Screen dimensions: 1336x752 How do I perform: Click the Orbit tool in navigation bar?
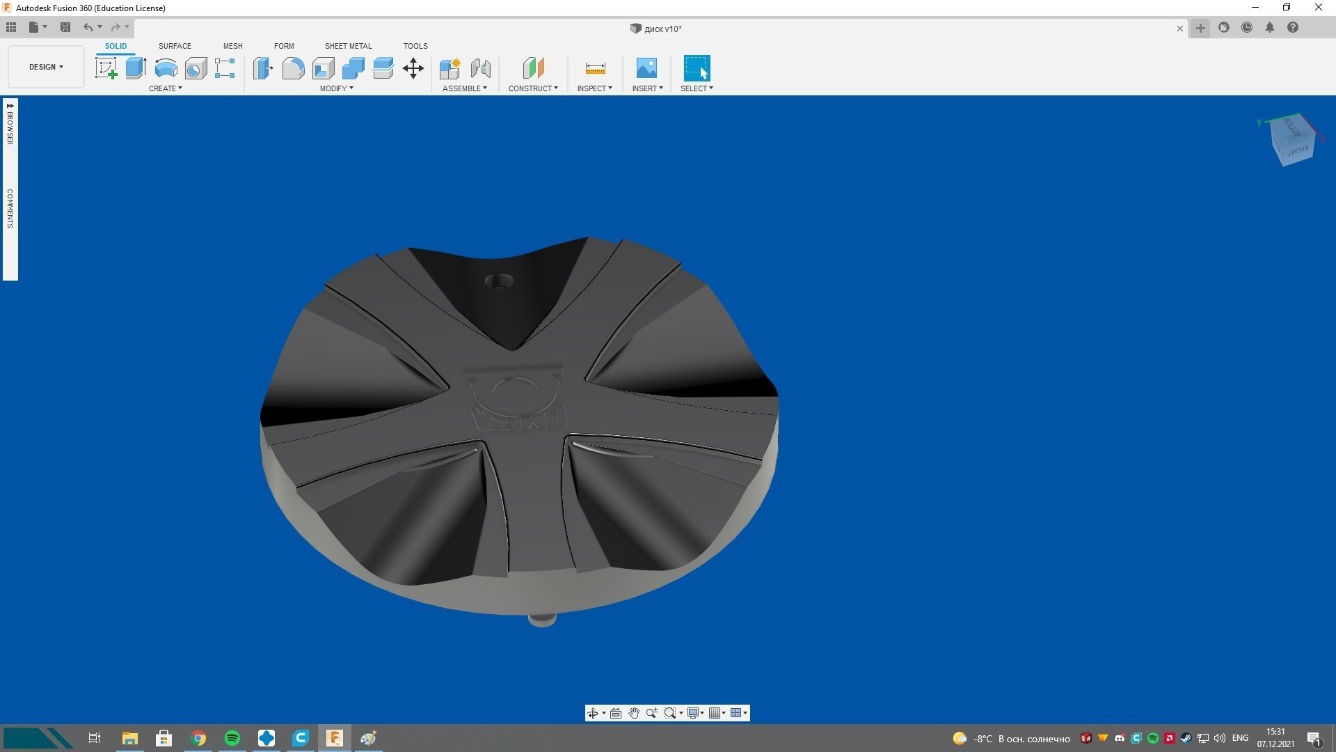[x=593, y=713]
